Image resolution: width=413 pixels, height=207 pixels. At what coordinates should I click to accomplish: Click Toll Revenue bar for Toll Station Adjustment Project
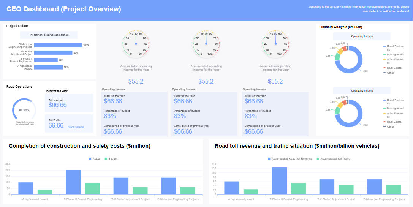pos(327,187)
